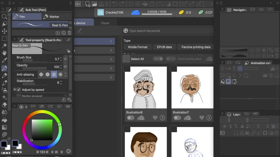Select the Fill bucket tool
Image resolution: width=280 pixels, height=157 pixels.
4,120
